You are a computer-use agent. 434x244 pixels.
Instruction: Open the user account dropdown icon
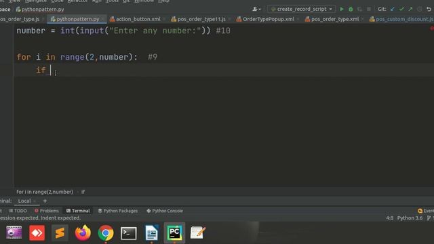(x=256, y=9)
